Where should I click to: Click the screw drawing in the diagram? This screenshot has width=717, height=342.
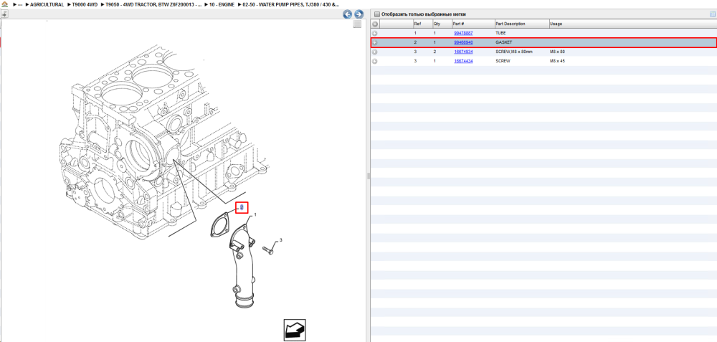pyautogui.click(x=268, y=250)
